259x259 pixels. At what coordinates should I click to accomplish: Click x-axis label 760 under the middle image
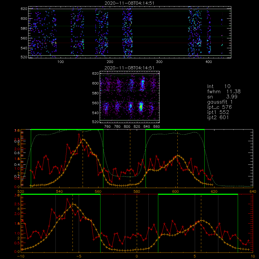[x=107, y=127]
